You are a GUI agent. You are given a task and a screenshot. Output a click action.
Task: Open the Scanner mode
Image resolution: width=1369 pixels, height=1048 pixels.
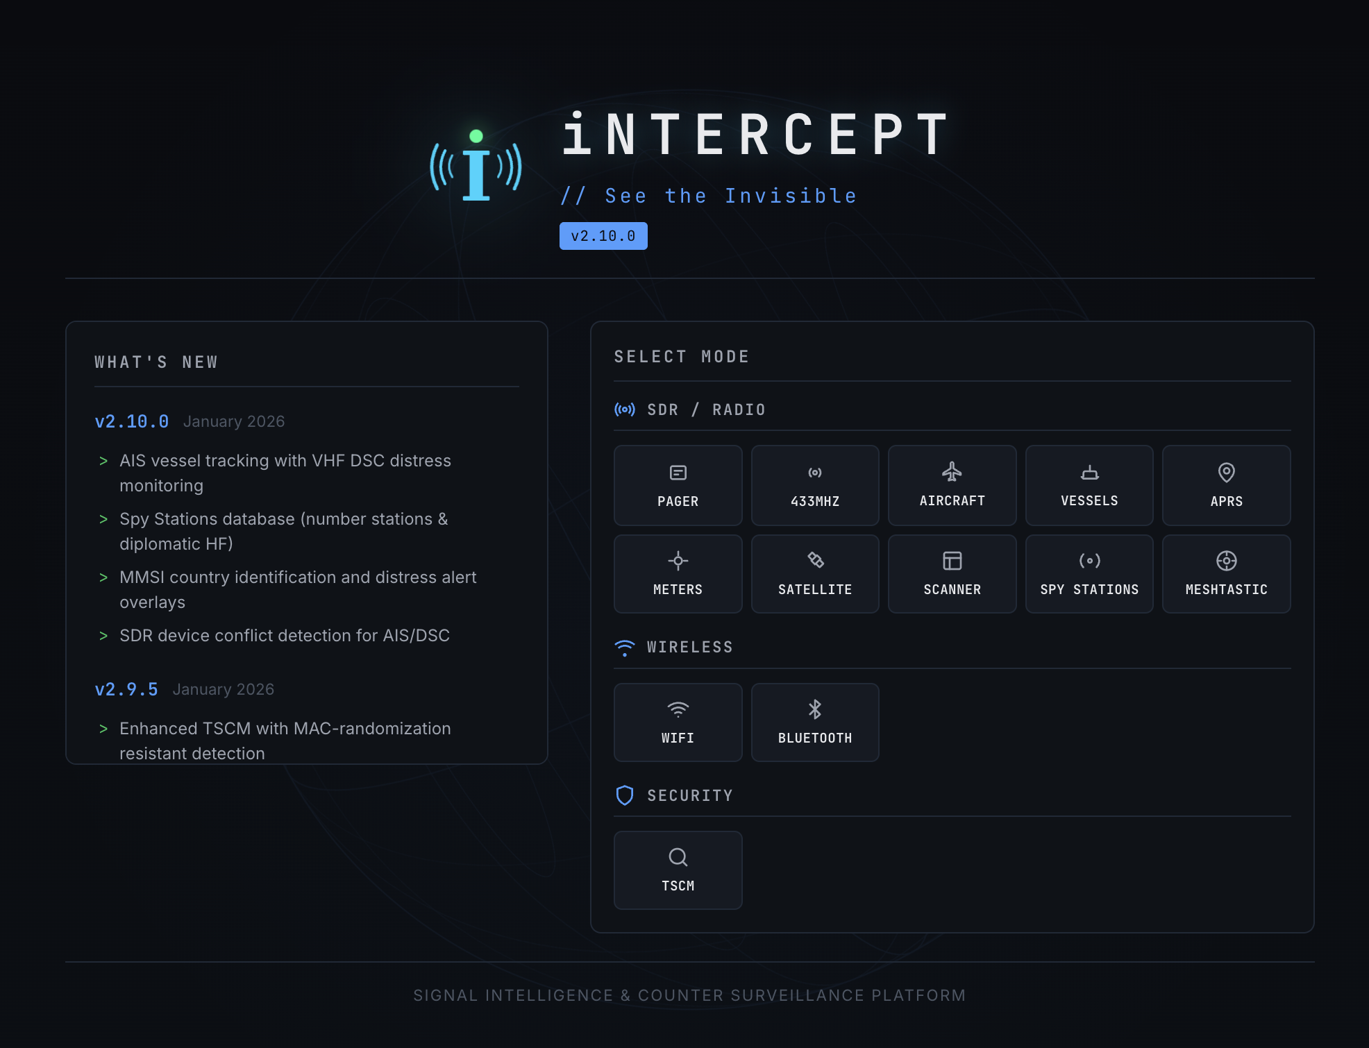pyautogui.click(x=952, y=574)
